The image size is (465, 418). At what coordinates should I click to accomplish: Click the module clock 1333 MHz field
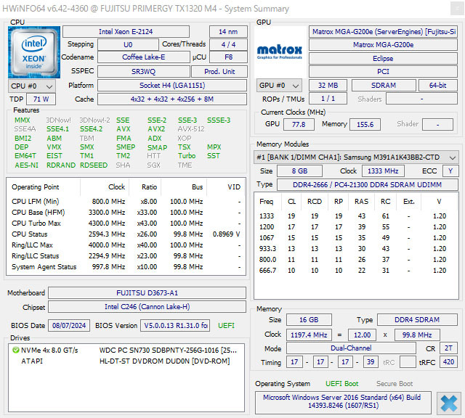(x=383, y=171)
